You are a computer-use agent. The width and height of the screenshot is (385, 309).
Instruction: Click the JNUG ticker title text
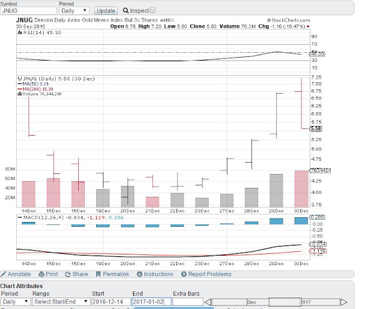[x=24, y=20]
